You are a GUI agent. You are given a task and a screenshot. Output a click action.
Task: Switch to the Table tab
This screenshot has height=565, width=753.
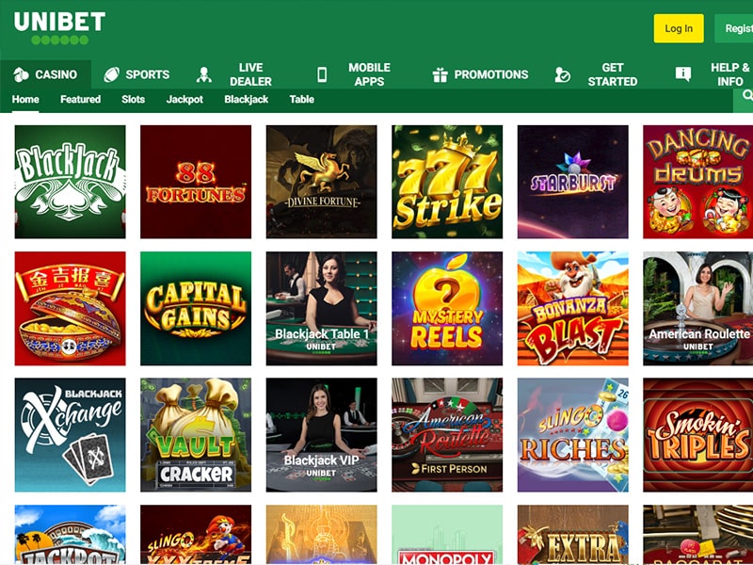[x=301, y=100]
